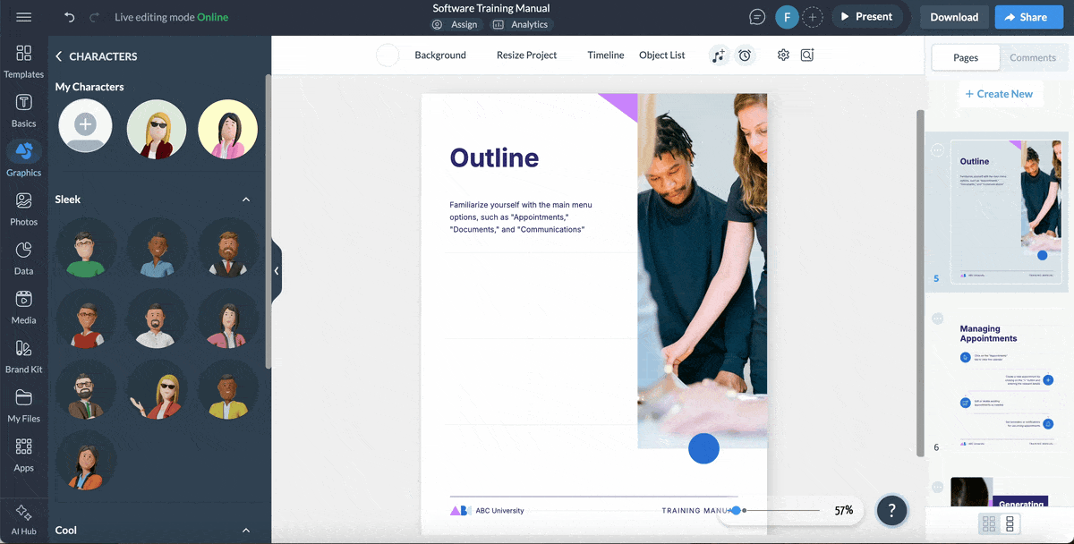The height and width of the screenshot is (544, 1074).
Task: Switch to the Comments tab
Action: click(1033, 57)
